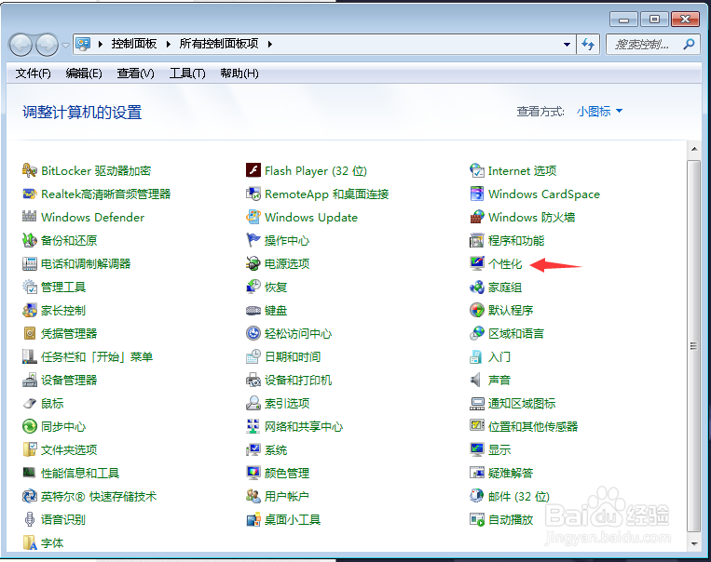Viewport: 711px width, 562px height.
Task: Click the computer icon in the address bar
Action: click(x=83, y=44)
